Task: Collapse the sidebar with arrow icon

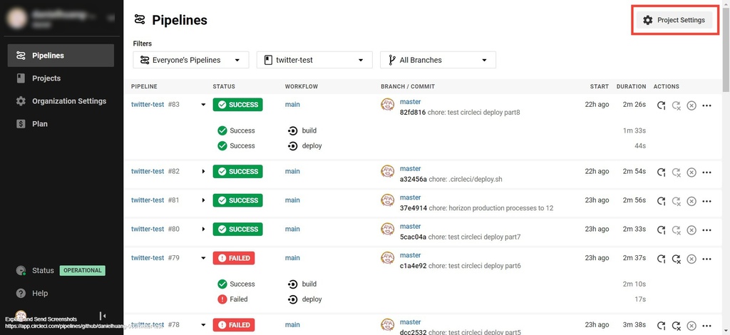Action: coord(103,316)
